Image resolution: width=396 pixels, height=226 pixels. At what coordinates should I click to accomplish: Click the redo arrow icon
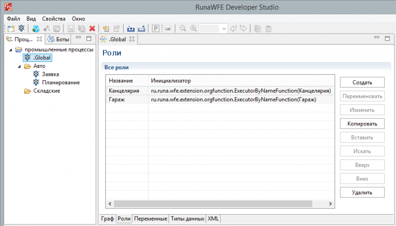click(x=243, y=28)
